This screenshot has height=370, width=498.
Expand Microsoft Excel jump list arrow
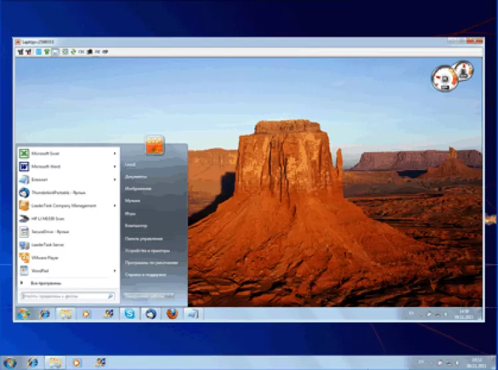115,153
